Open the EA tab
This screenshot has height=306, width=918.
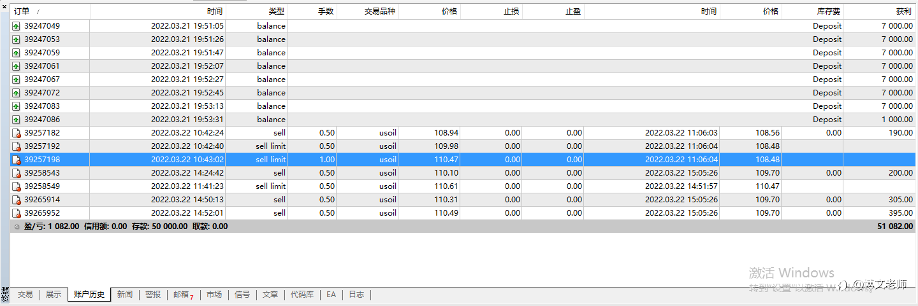pyautogui.click(x=331, y=295)
